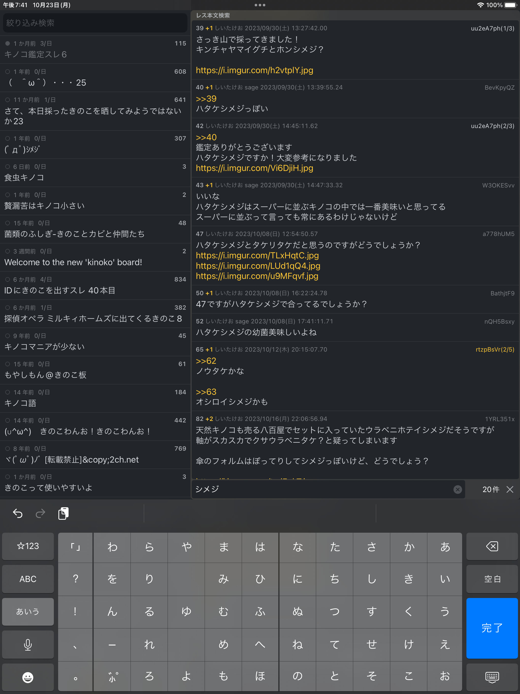
Task: Tap the 「」 bracket key
Action: point(75,547)
